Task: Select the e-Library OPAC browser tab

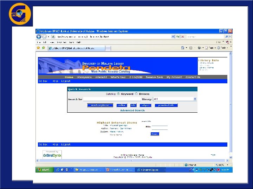Action: pos(77,48)
